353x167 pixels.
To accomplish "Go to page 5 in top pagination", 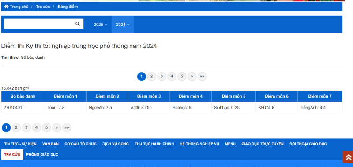I will 182,76.
